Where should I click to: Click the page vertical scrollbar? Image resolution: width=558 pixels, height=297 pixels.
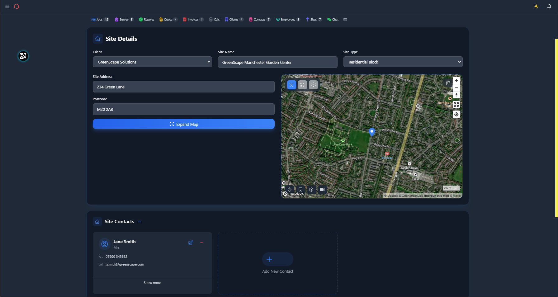tap(556, 128)
